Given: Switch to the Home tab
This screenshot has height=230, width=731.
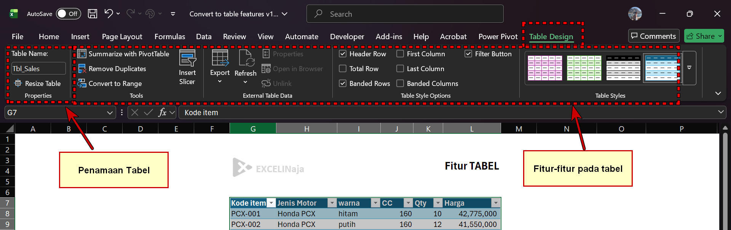Looking at the screenshot, I should click(49, 36).
